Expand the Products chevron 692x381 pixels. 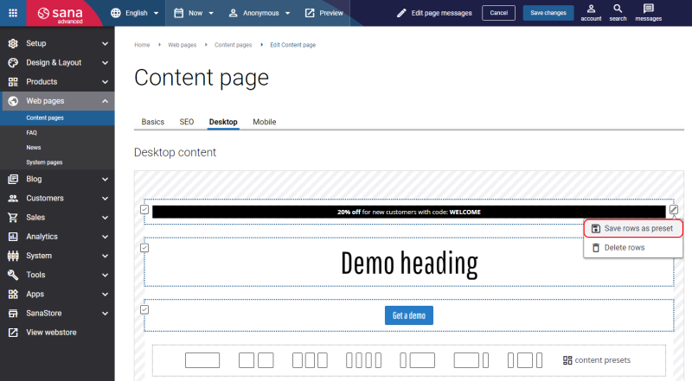[105, 81]
